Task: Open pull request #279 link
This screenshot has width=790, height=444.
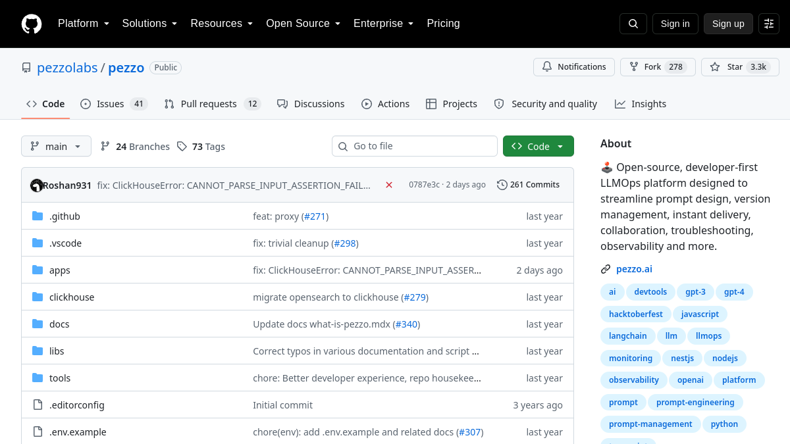Action: [x=415, y=297]
